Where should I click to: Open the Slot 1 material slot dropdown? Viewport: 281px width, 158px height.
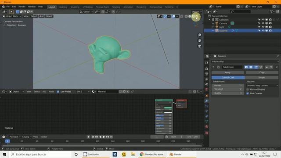pos(83,92)
